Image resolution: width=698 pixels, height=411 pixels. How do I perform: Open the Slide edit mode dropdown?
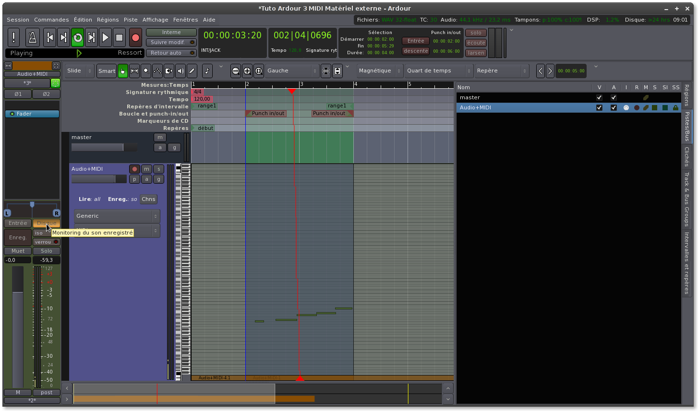pos(79,71)
